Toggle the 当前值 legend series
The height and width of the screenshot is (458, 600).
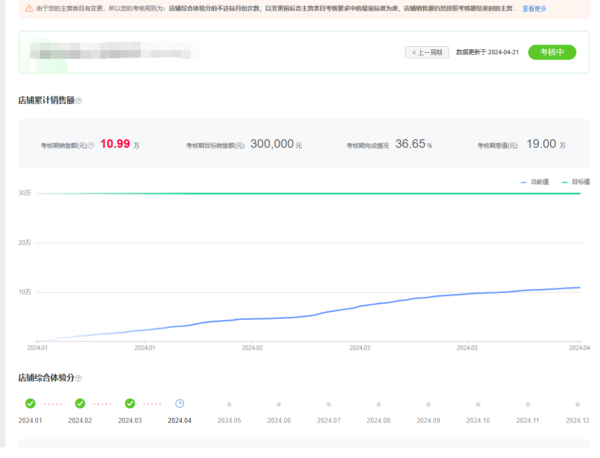click(x=535, y=182)
